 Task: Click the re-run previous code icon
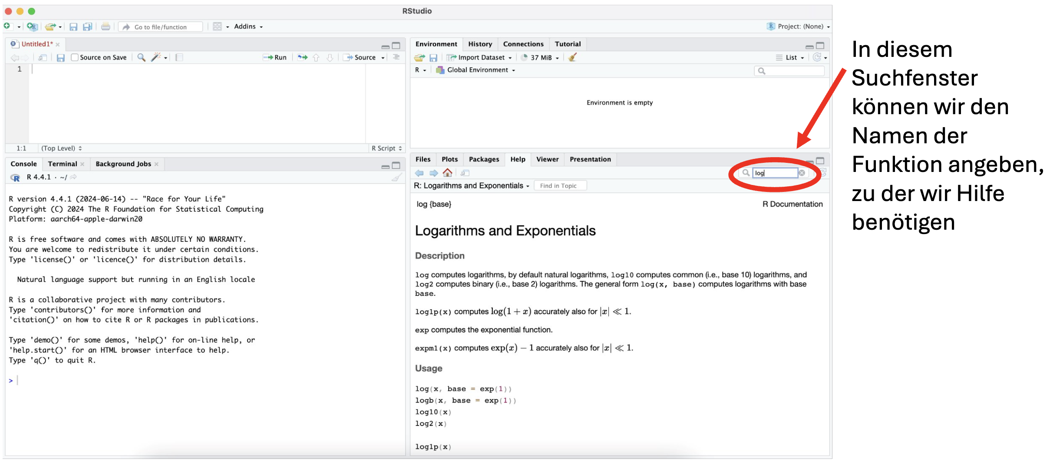tap(302, 57)
